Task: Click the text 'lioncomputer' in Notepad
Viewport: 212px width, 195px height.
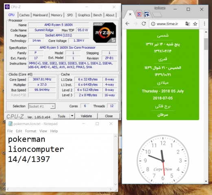Action: pos(36,149)
